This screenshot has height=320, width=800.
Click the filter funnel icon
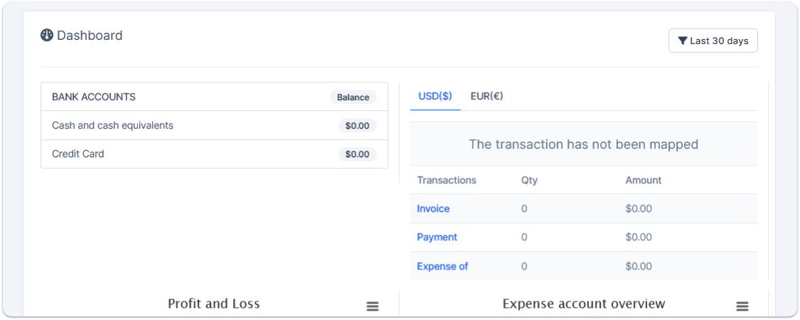(x=682, y=41)
